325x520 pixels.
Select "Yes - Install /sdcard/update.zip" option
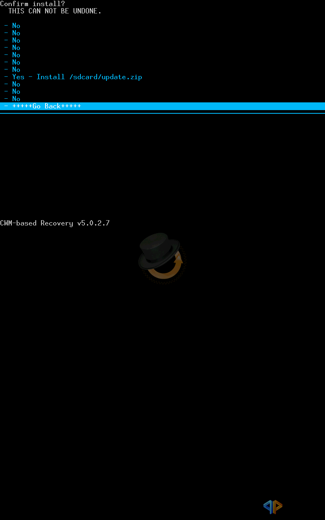pos(73,77)
